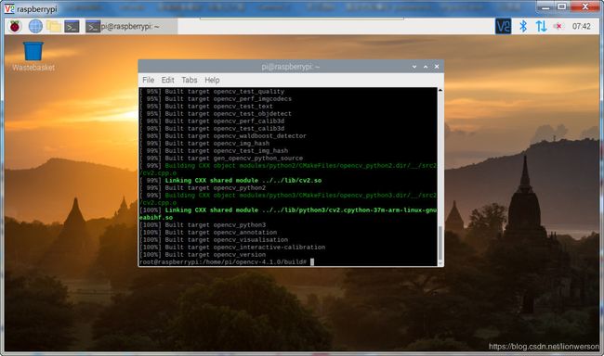
Task: Click the 'Built target opencv_interactive-calibration' line
Action: 232,248
